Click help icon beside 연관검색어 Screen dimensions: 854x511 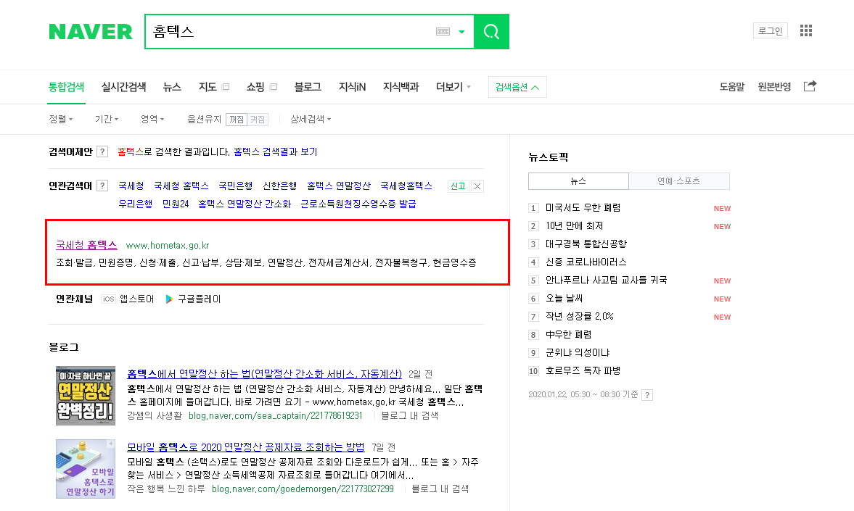pos(102,186)
